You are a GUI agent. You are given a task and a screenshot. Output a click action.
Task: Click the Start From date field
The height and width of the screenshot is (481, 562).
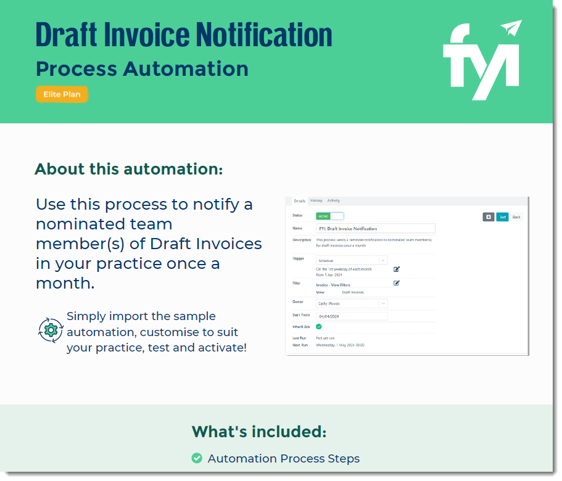pyautogui.click(x=352, y=316)
